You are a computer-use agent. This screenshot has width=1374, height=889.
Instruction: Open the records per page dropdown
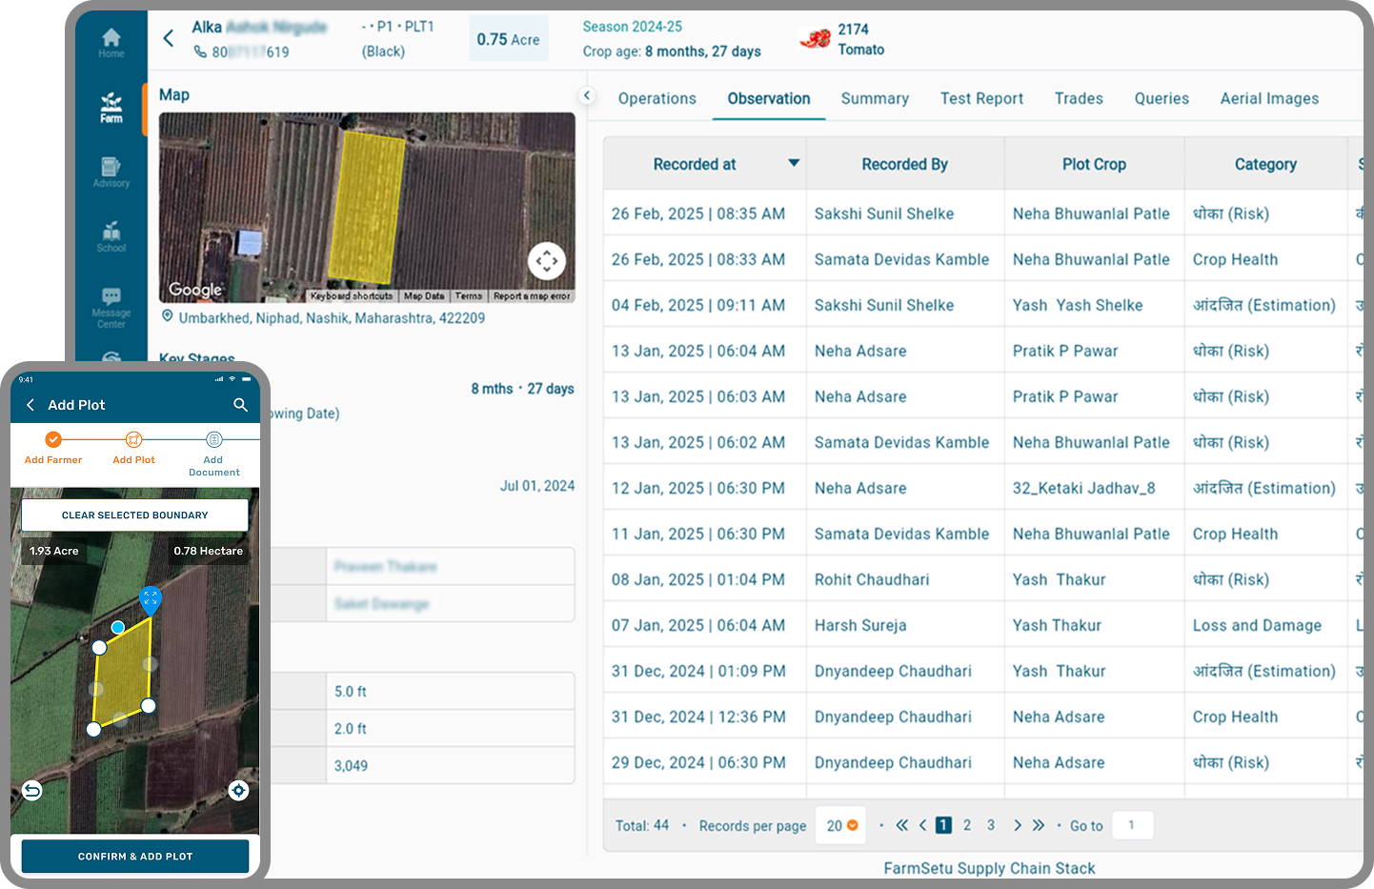[842, 825]
